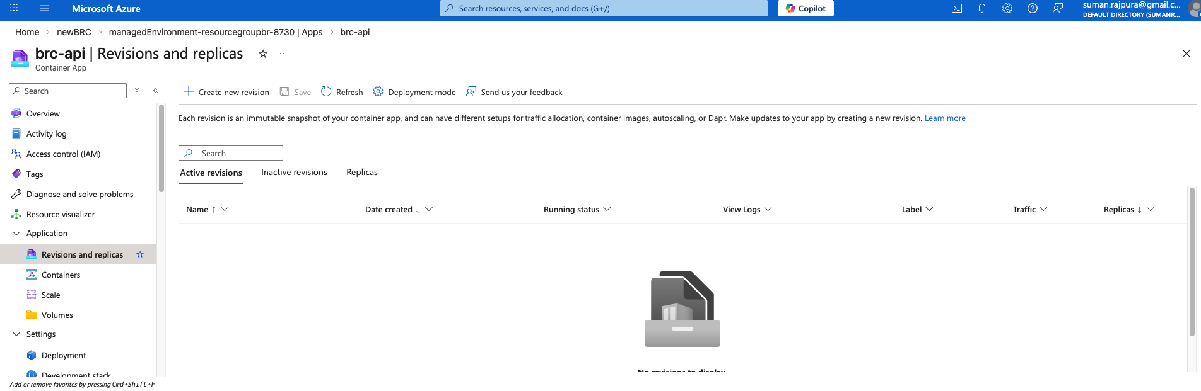Screen dimensions: 1201x391
Task: Open Running status column dropdown
Action: (x=607, y=209)
